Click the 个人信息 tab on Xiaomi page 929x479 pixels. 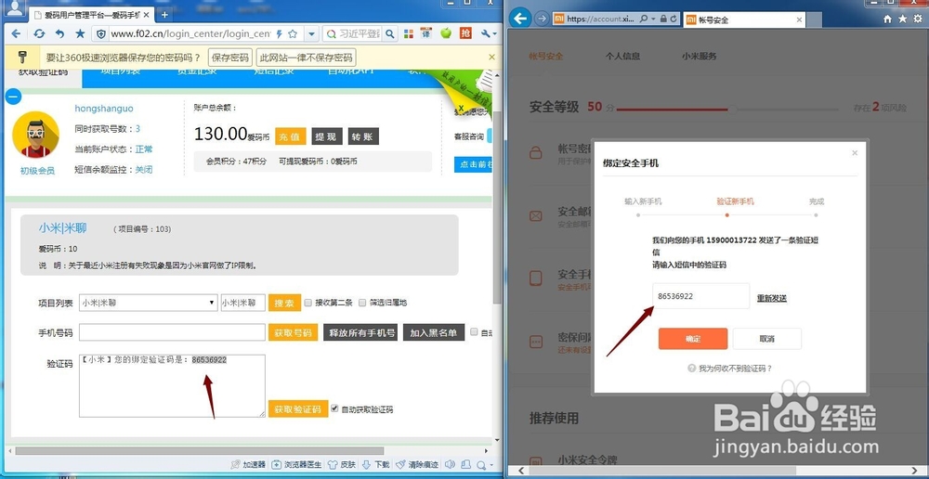point(622,57)
